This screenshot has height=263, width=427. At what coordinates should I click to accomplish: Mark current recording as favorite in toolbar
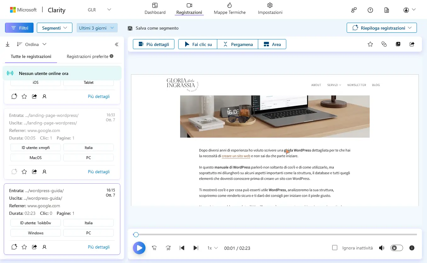370,44
